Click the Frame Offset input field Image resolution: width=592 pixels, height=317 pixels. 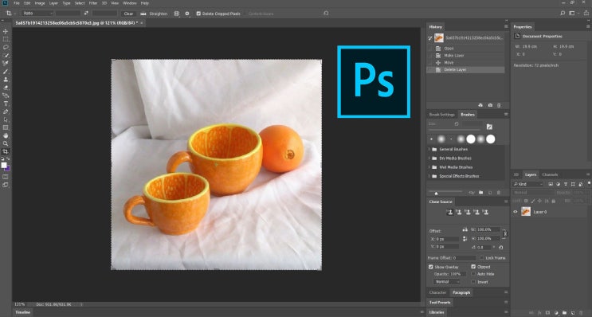click(465, 258)
